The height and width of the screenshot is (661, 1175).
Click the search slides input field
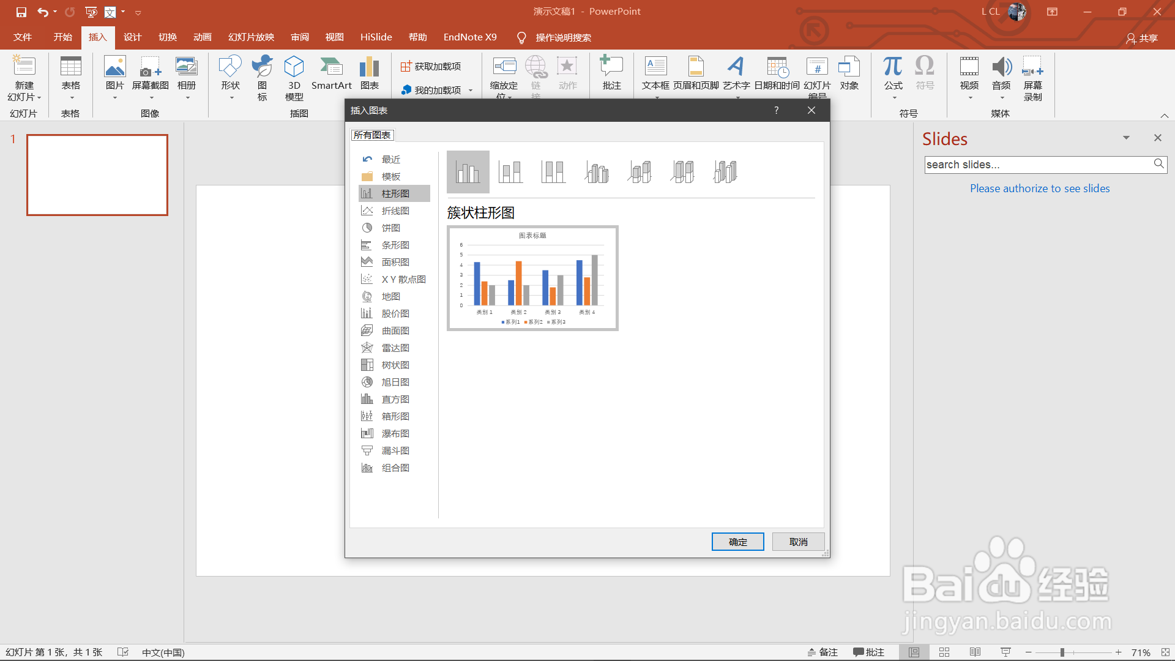coord(1037,165)
